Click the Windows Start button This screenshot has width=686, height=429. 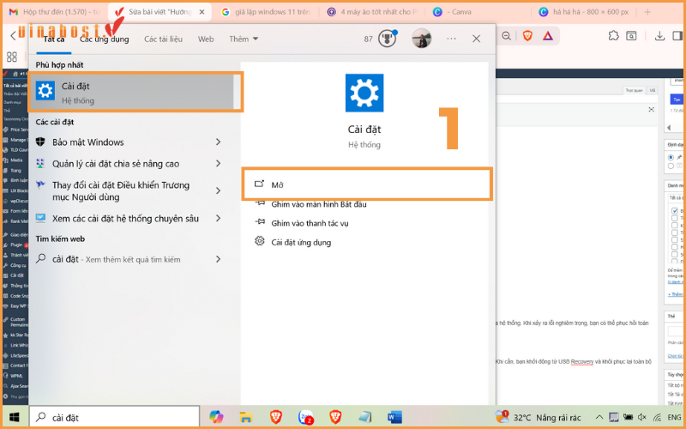click(13, 417)
